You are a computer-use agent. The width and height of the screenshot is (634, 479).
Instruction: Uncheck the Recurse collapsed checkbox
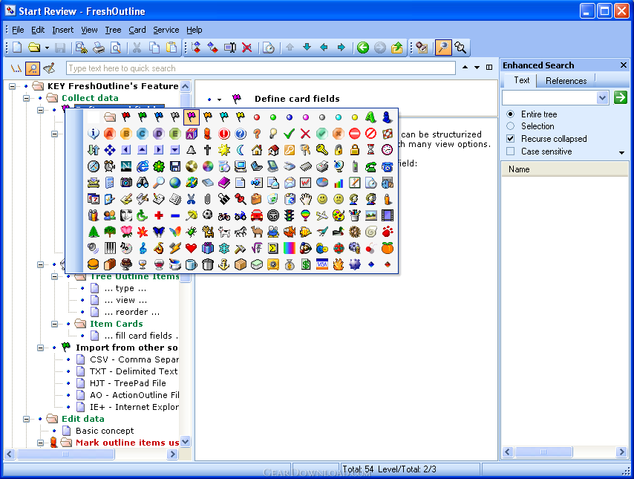pyautogui.click(x=511, y=139)
